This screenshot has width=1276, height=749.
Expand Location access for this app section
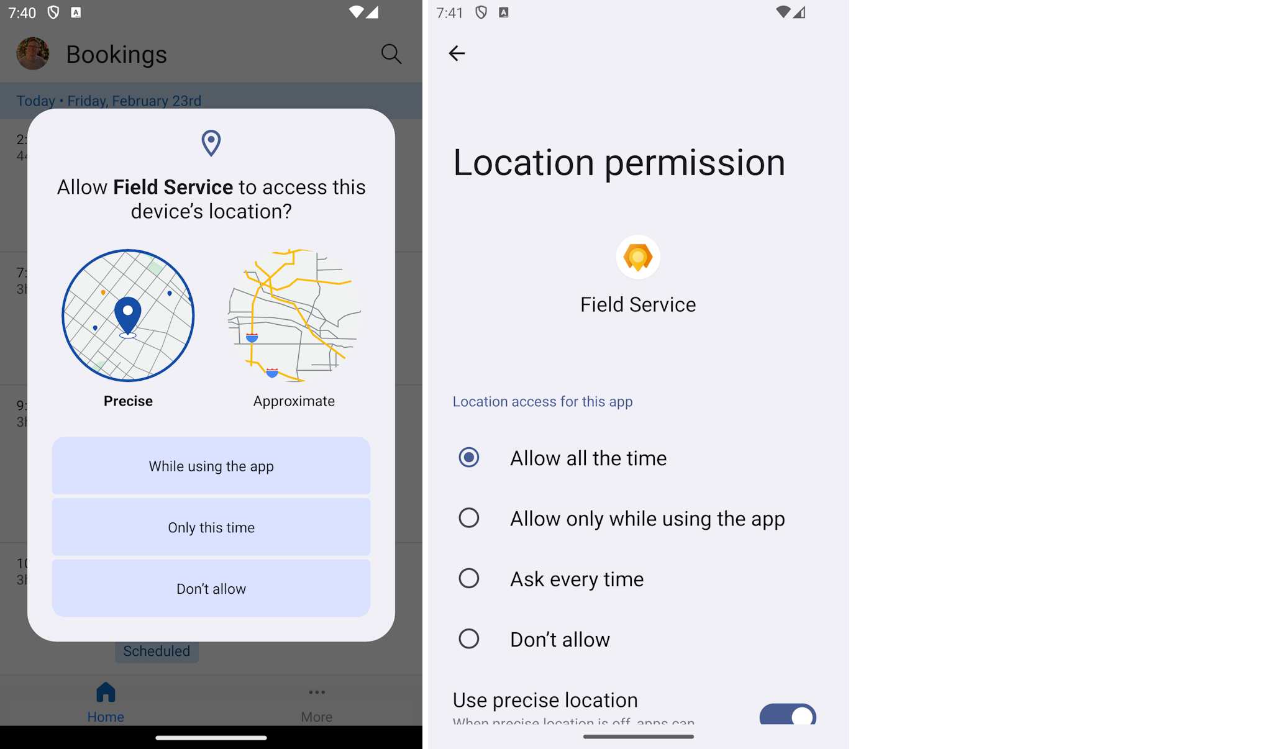(x=543, y=401)
